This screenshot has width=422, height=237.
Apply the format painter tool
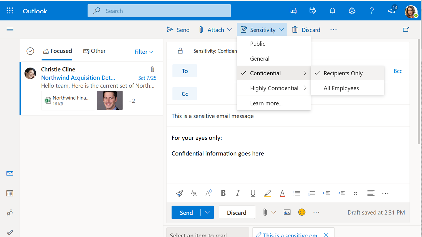(179, 193)
